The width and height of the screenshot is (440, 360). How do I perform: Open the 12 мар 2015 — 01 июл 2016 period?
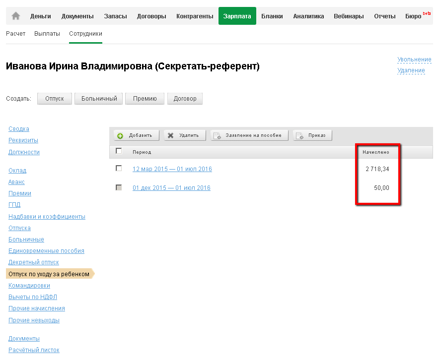(x=172, y=169)
